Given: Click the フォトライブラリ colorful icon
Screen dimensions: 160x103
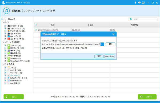Looking at the screenshot, I should click(9, 31).
